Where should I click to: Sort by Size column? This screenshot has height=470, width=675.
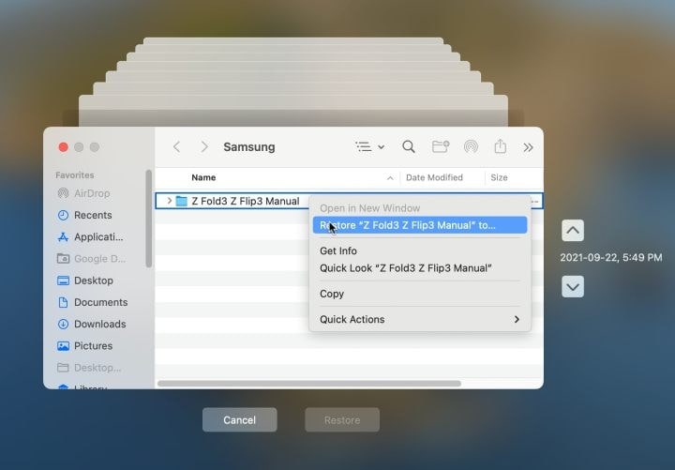point(499,177)
